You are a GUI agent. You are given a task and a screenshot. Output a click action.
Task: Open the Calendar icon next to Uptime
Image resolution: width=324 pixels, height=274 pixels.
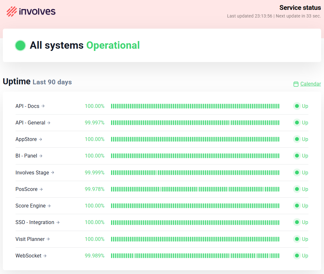point(296,84)
